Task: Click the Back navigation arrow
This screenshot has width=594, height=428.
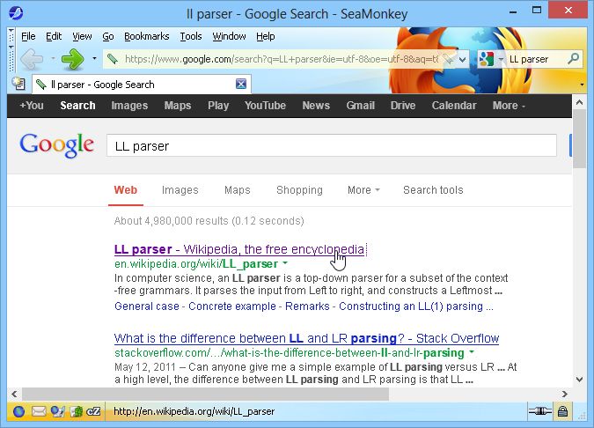Action: (x=32, y=59)
